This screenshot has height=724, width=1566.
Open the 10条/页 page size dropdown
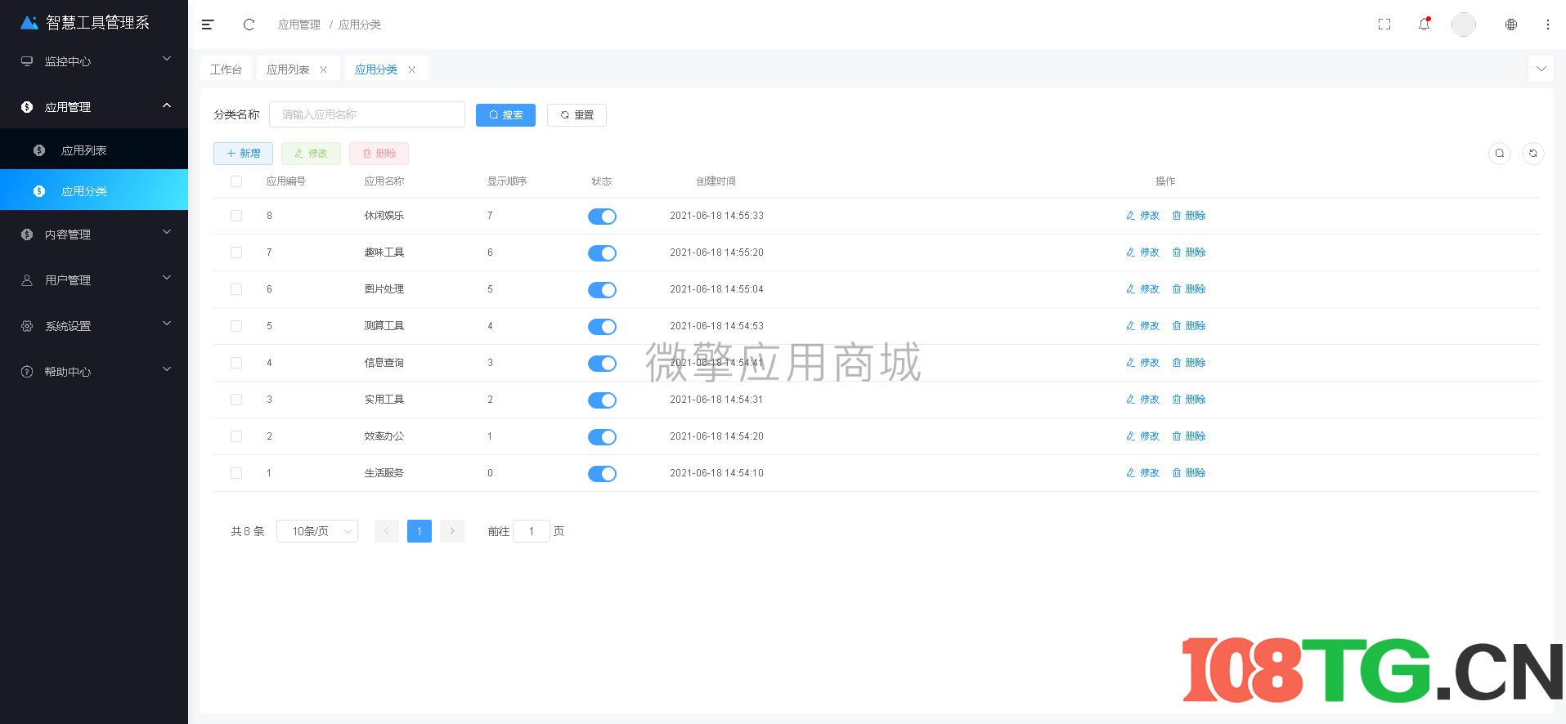pyautogui.click(x=317, y=531)
